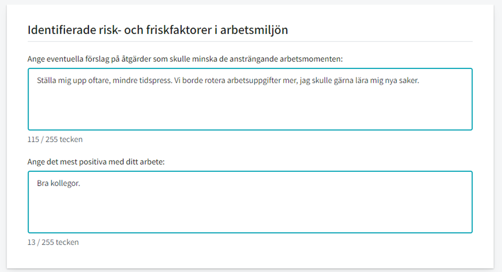Focus the "Bra kollegor." text area

click(x=250, y=202)
